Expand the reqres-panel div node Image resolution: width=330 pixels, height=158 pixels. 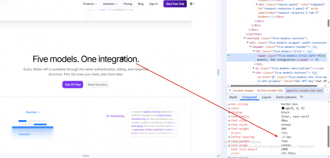pyautogui.click(x=257, y=4)
